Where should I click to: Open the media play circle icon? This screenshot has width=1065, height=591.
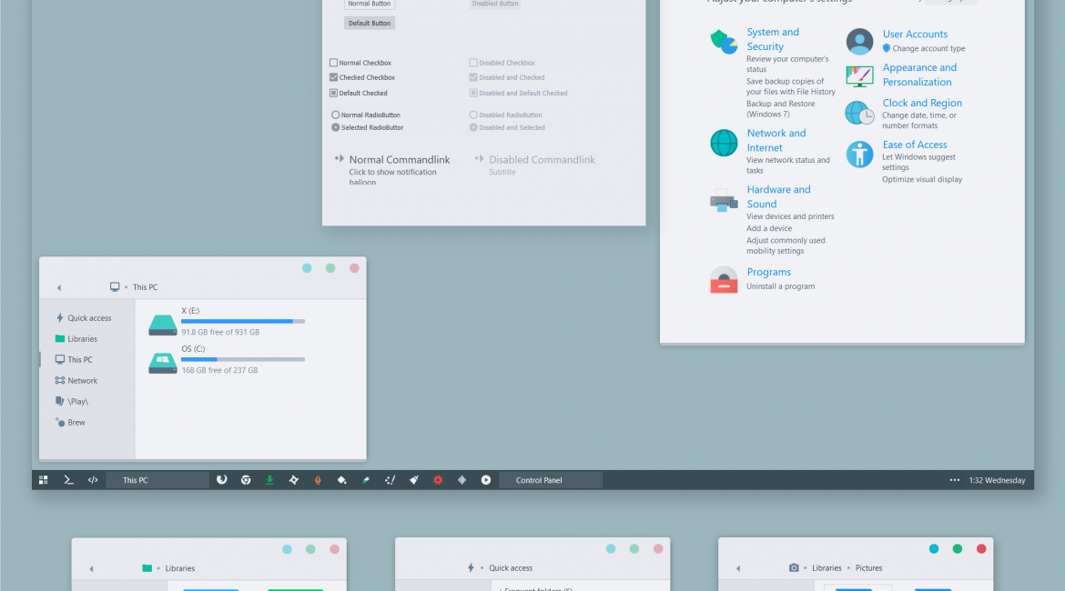point(486,480)
